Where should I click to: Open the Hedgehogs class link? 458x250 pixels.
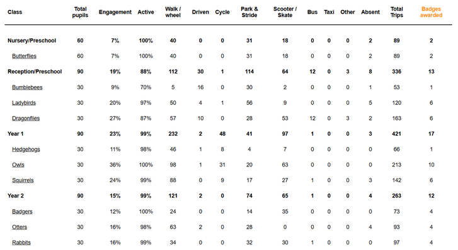[26, 149]
